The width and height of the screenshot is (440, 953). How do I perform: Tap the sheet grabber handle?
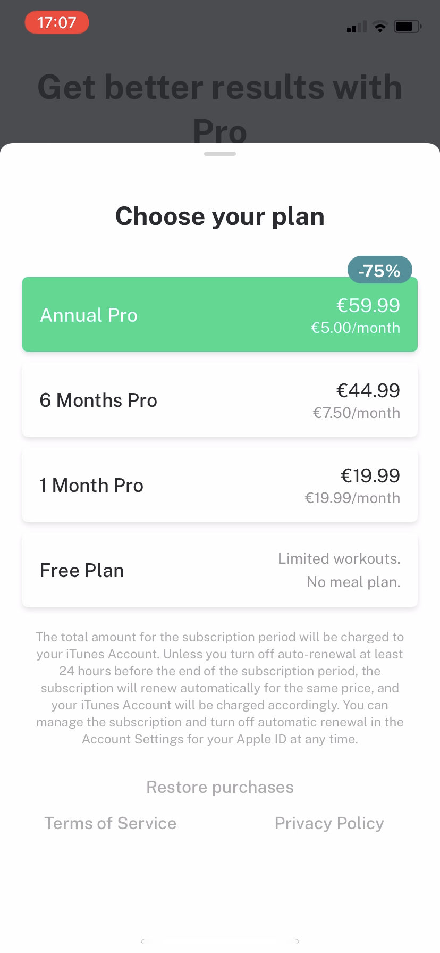click(220, 154)
